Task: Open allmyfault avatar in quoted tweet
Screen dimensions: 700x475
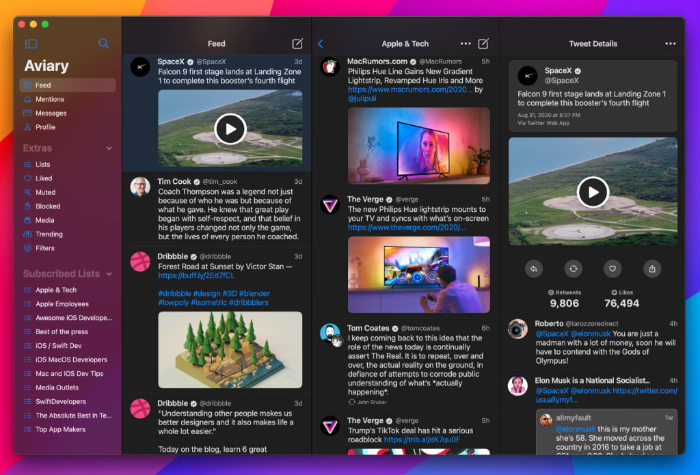Action: coord(546,420)
